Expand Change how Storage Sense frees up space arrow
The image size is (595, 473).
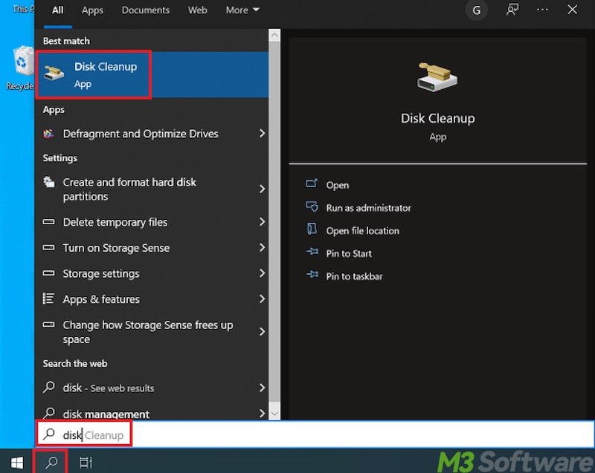pos(263,332)
